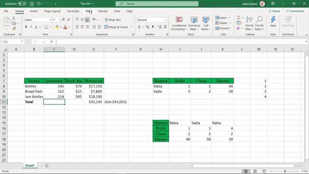Open the Name Box dropdown arrow
Viewport: 309px width, 174px height.
pyautogui.click(x=22, y=42)
